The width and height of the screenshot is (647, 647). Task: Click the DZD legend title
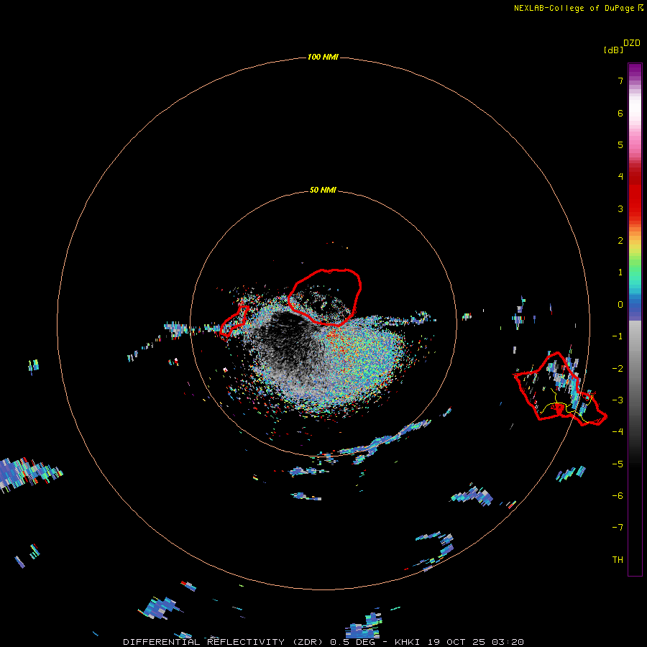click(x=632, y=43)
